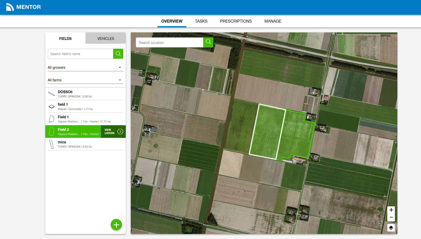The height and width of the screenshot is (239, 421).
Task: Focus the Search location input box
Action: (170, 43)
